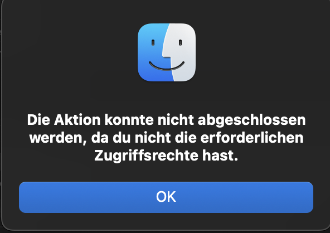The image size is (330, 233).
Task: Click the blue left half of Finder face
Action: point(151,52)
